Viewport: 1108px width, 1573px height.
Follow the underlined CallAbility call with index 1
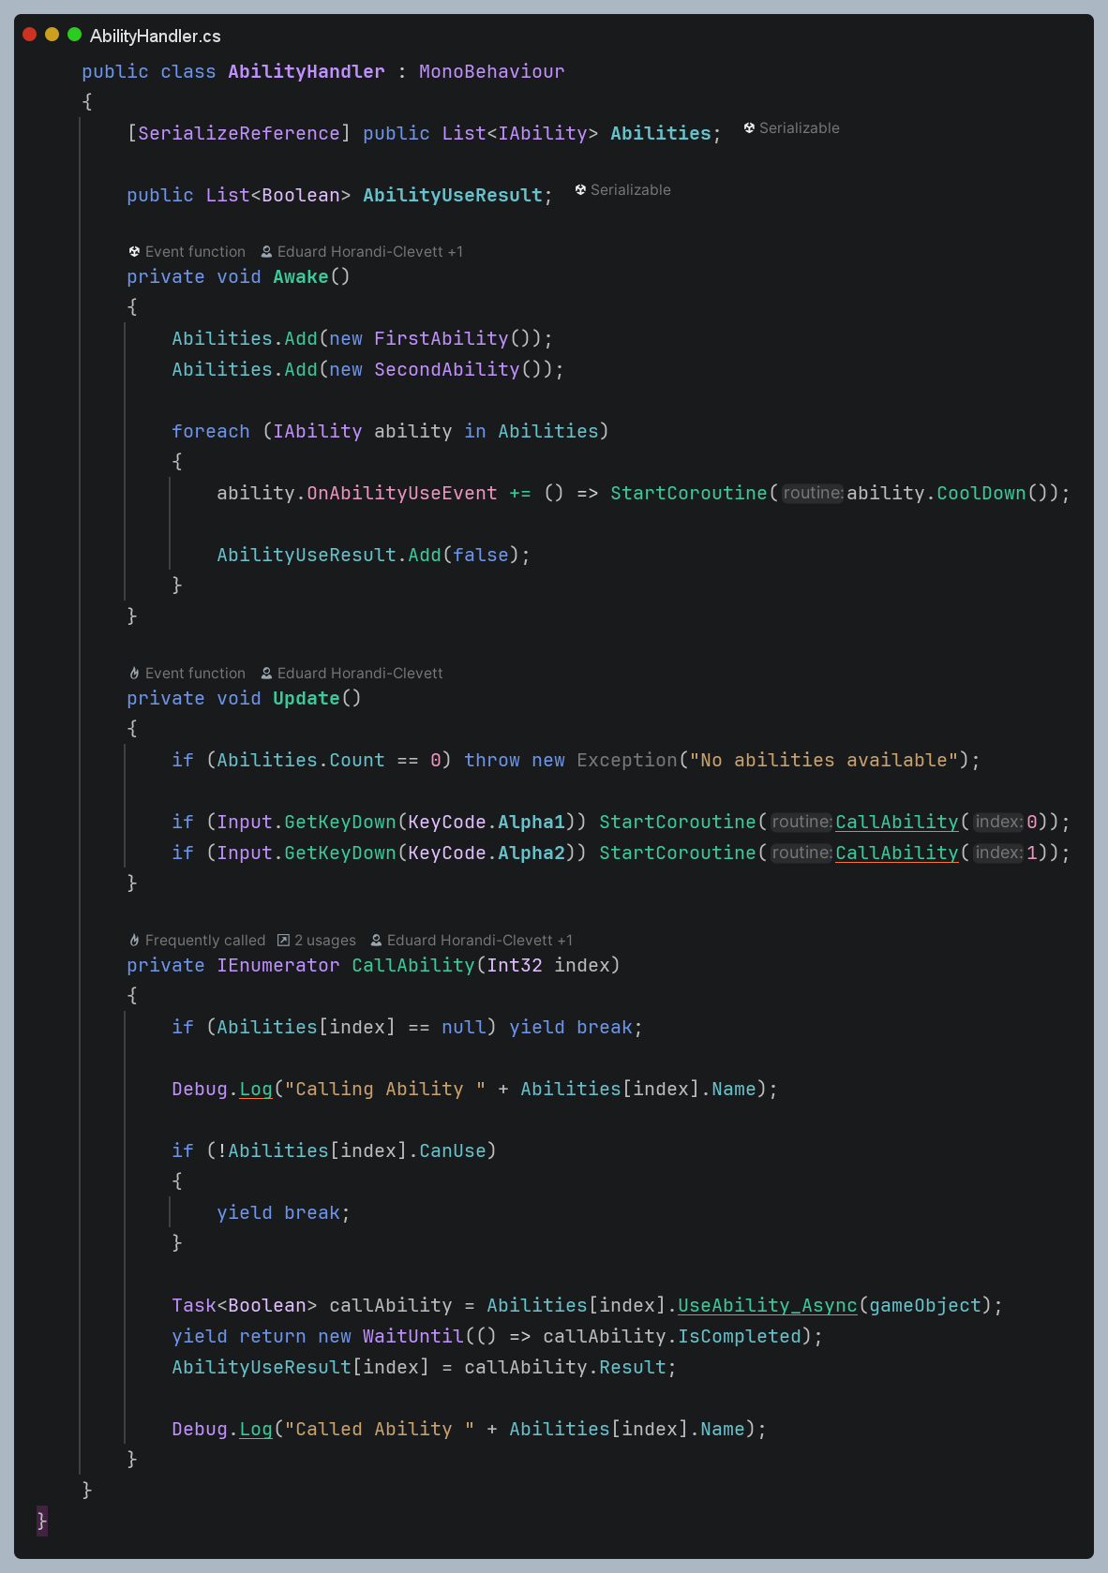click(896, 853)
